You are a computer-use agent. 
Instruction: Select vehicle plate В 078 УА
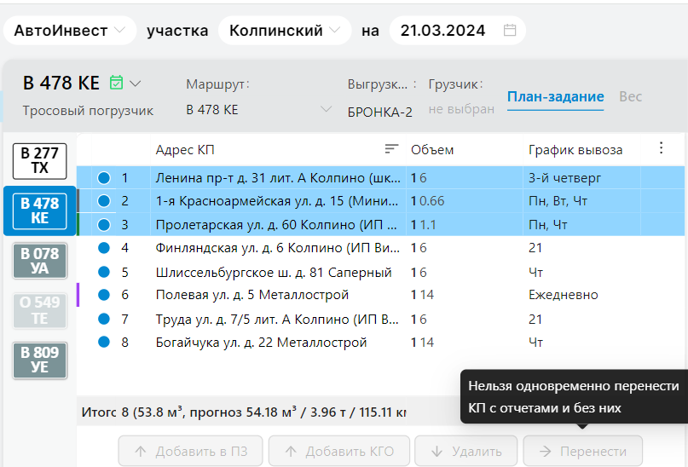pyautogui.click(x=39, y=261)
